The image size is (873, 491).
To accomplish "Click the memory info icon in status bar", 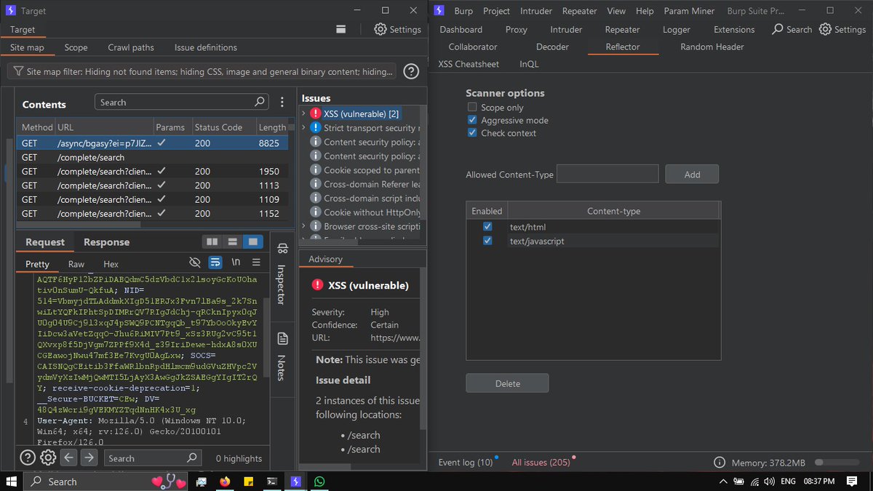I will point(719,463).
